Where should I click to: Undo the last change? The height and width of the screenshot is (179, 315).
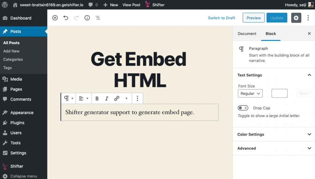pos(66,18)
